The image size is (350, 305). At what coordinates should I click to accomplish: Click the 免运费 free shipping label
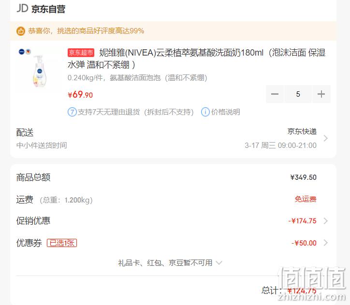click(x=306, y=199)
